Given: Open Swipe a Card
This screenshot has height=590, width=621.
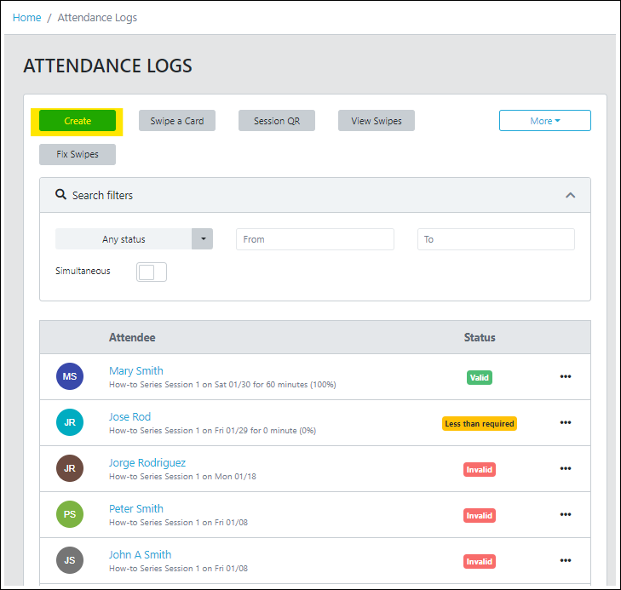Looking at the screenshot, I should click(x=177, y=121).
